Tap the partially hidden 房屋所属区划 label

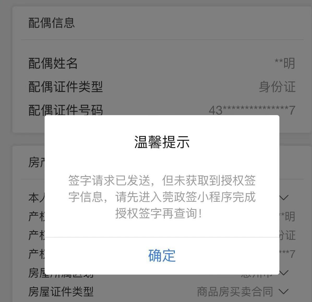click(x=61, y=273)
